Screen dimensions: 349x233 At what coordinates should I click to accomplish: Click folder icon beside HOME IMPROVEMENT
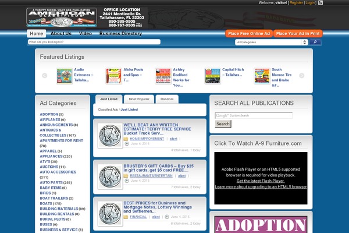126,139
